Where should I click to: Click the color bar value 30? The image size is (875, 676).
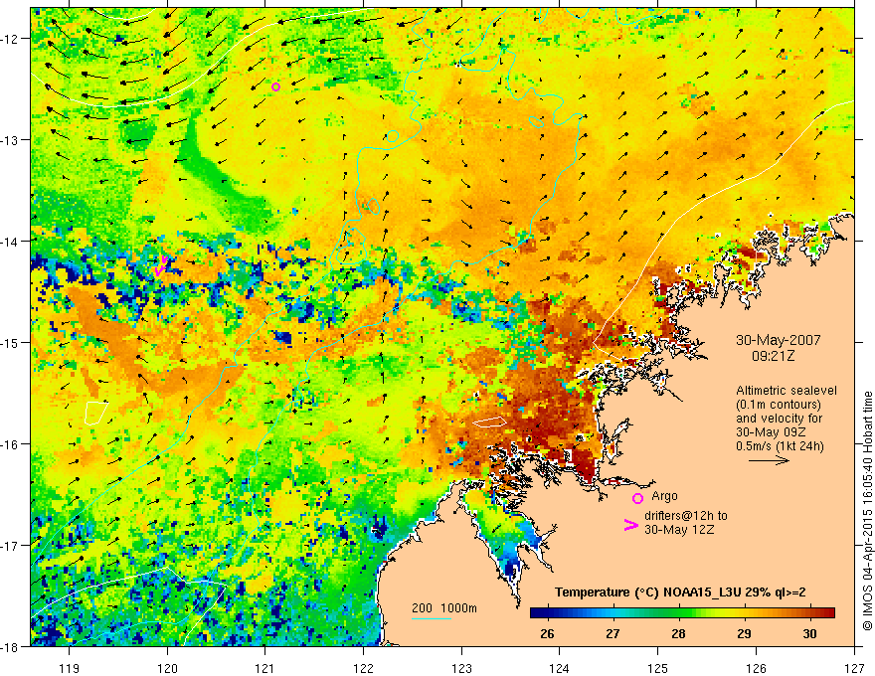[x=809, y=633]
